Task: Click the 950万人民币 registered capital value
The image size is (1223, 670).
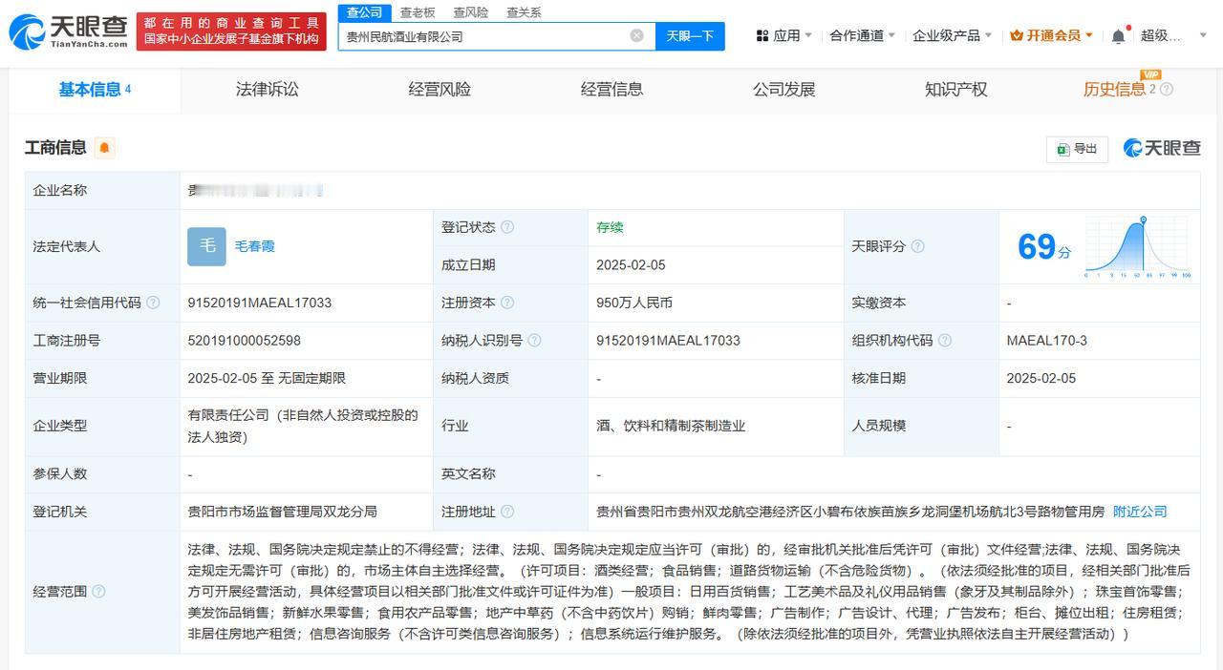Action: tap(634, 303)
